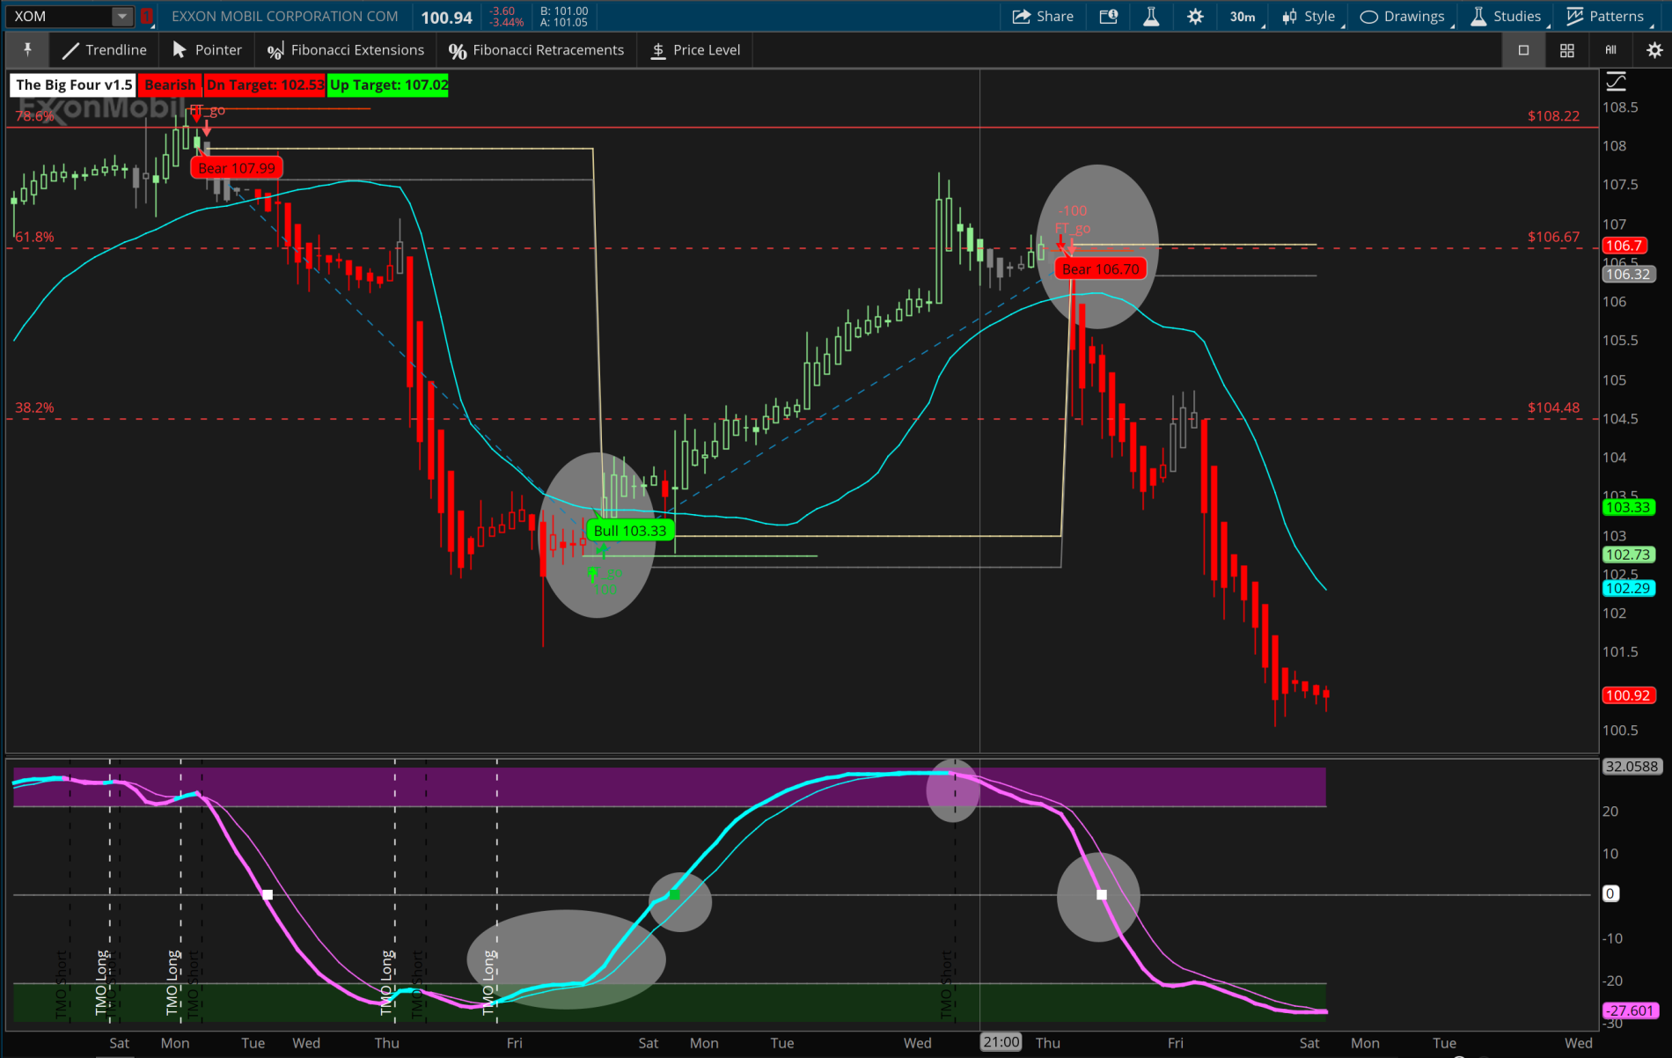Activate the Pointer tool
Image resolution: width=1672 pixels, height=1058 pixels.
[x=207, y=50]
